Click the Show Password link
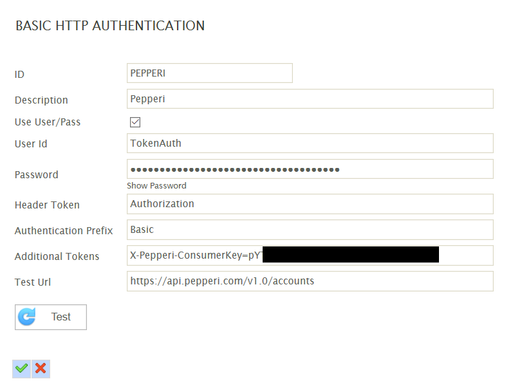The width and height of the screenshot is (513, 388). pyautogui.click(x=156, y=185)
